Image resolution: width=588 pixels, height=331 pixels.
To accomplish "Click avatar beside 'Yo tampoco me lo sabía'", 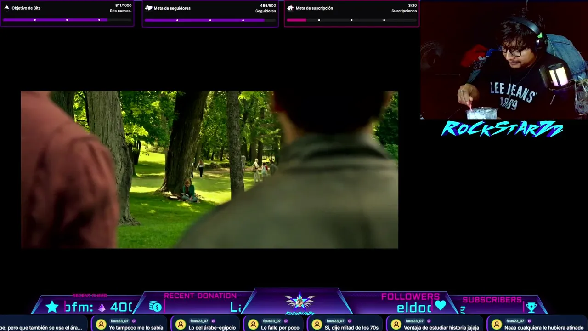I will [101, 325].
